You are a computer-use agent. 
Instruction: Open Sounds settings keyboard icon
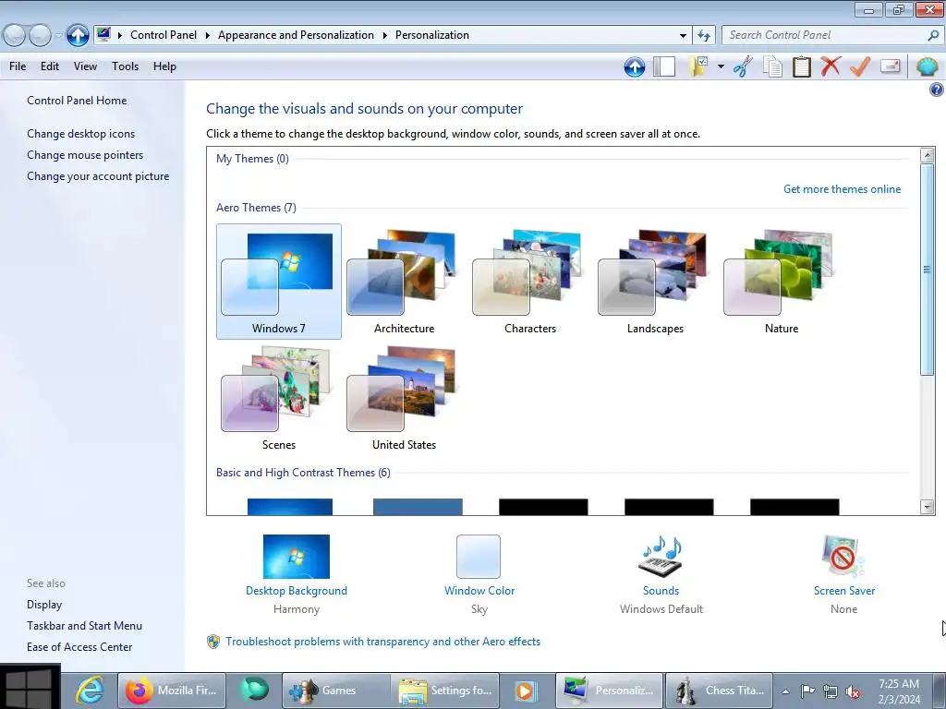(661, 557)
